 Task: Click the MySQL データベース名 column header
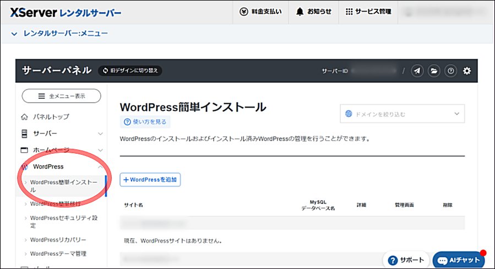click(x=318, y=205)
